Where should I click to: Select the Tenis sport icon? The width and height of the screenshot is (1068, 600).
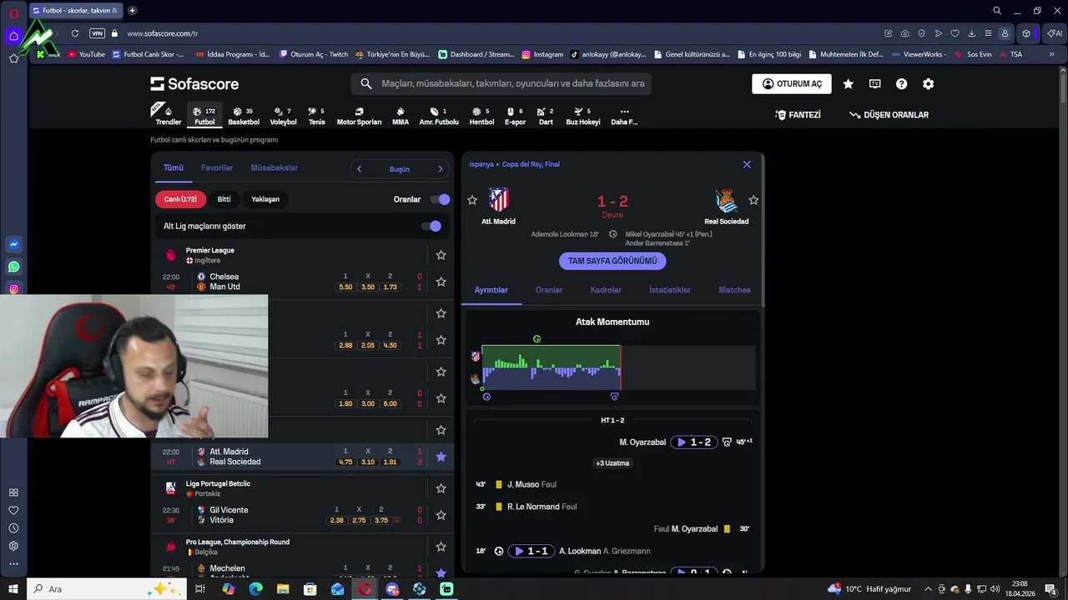[x=316, y=116]
